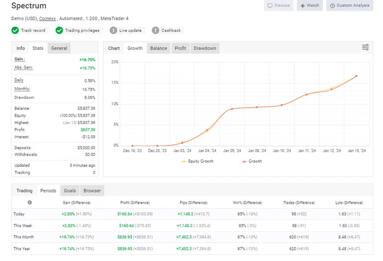Click the Jan 11 data point on chart

[307, 94]
